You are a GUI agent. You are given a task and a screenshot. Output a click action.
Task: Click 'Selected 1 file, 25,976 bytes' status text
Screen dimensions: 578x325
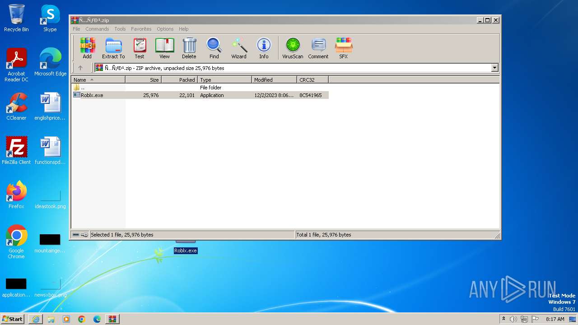(122, 235)
